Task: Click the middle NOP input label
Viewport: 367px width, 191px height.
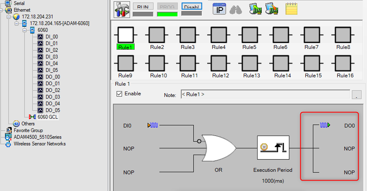Action: click(129, 149)
